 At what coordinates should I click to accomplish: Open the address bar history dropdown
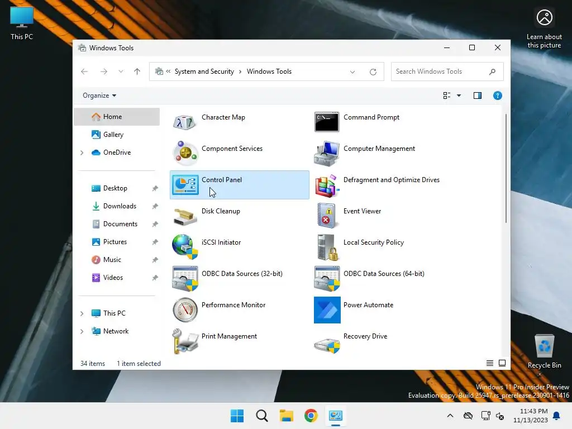[352, 72]
